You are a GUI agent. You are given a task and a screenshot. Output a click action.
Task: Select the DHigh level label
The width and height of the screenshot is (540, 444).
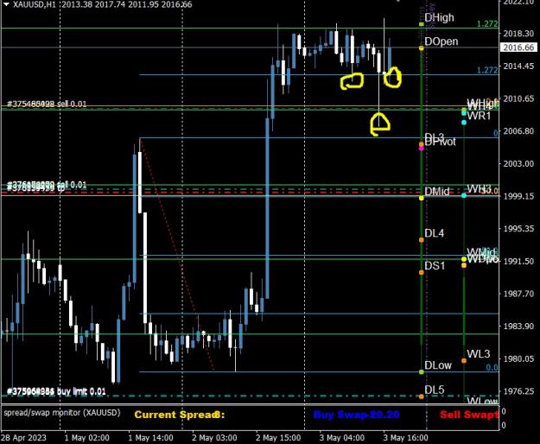[x=439, y=17]
